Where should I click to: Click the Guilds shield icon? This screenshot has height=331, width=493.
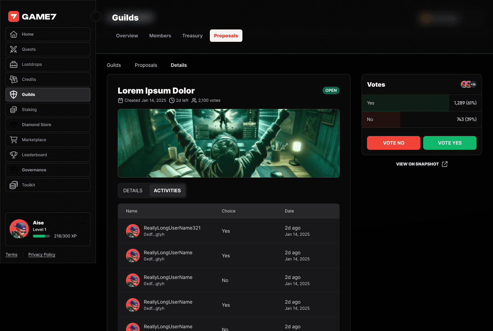click(x=14, y=95)
